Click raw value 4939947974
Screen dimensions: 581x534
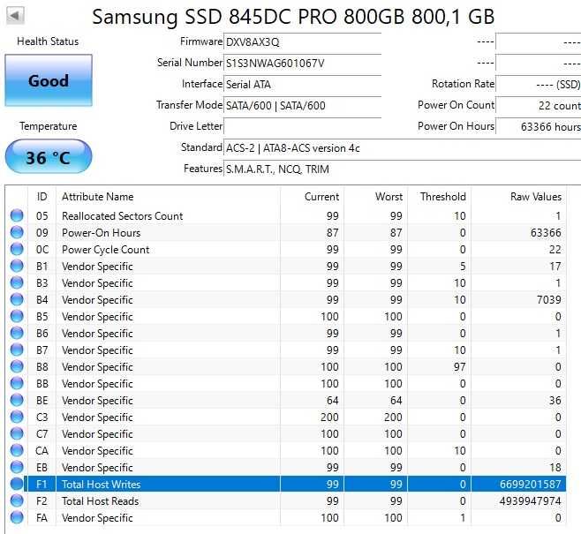coord(531,501)
